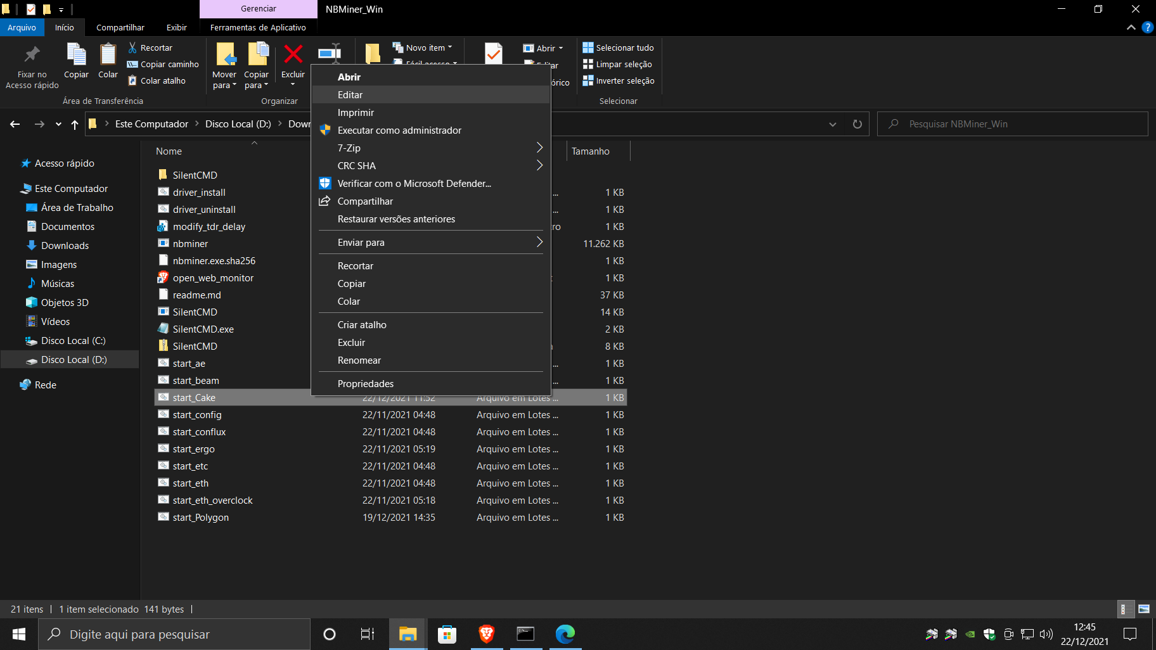Open the Windows Start menu
Viewport: 1156px width, 650px height.
pyautogui.click(x=19, y=634)
